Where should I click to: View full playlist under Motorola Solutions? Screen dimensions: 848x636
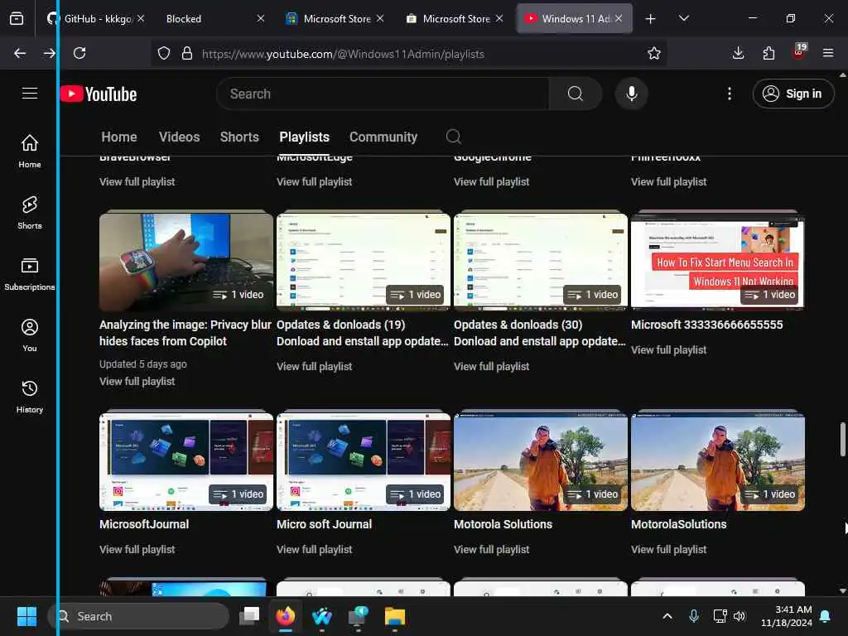(492, 550)
